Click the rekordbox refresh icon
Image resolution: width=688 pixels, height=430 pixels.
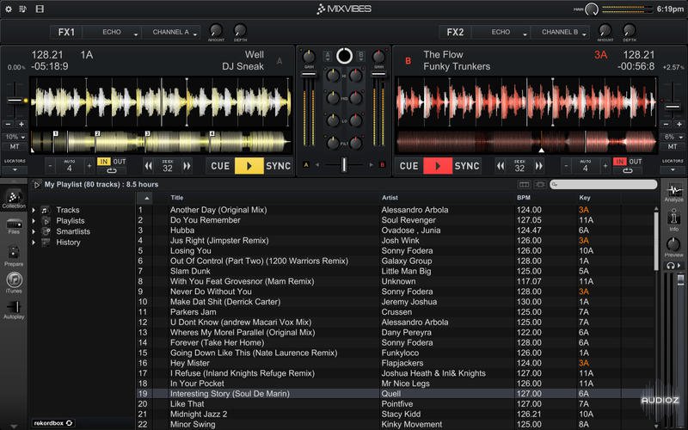(70, 423)
